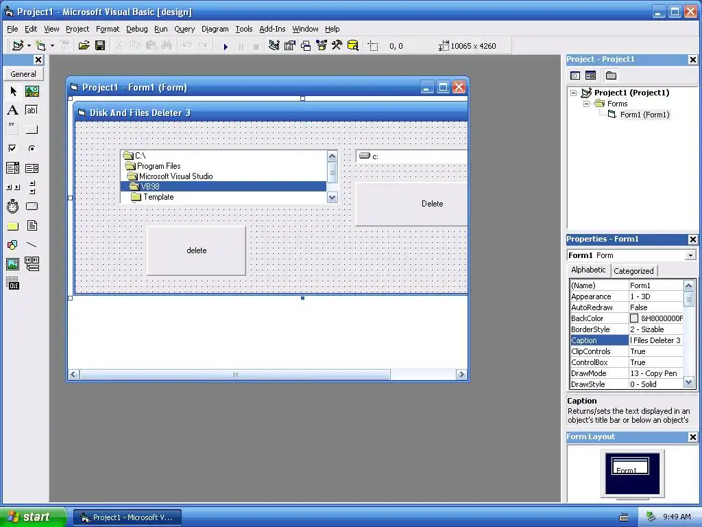Select the ListBox control tool
The height and width of the screenshot is (527, 702).
point(32,168)
